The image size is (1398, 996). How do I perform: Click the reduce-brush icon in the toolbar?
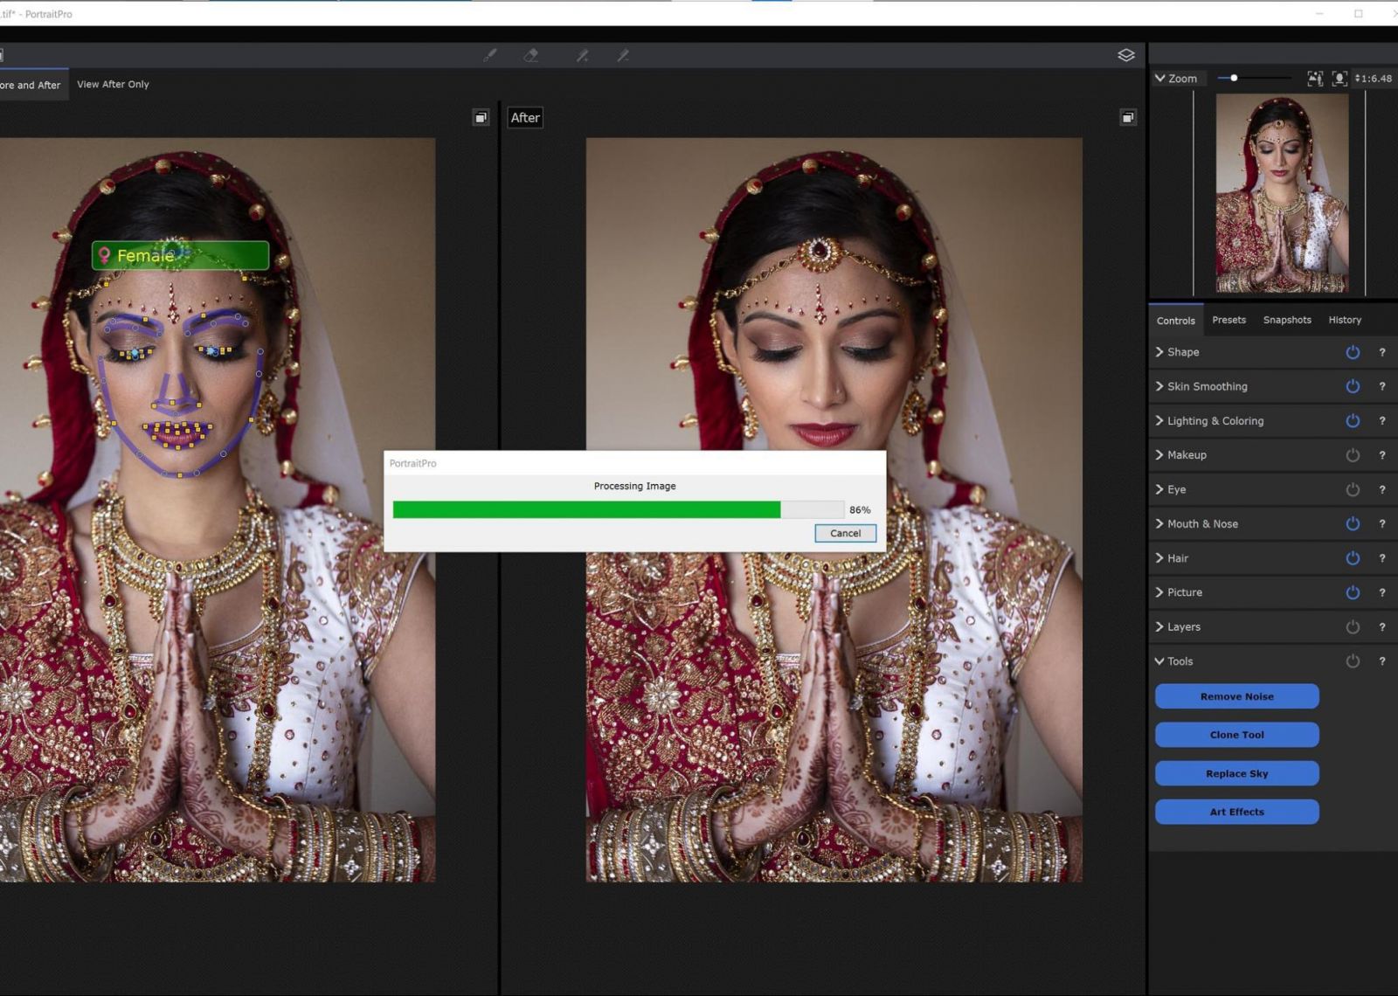pos(623,55)
